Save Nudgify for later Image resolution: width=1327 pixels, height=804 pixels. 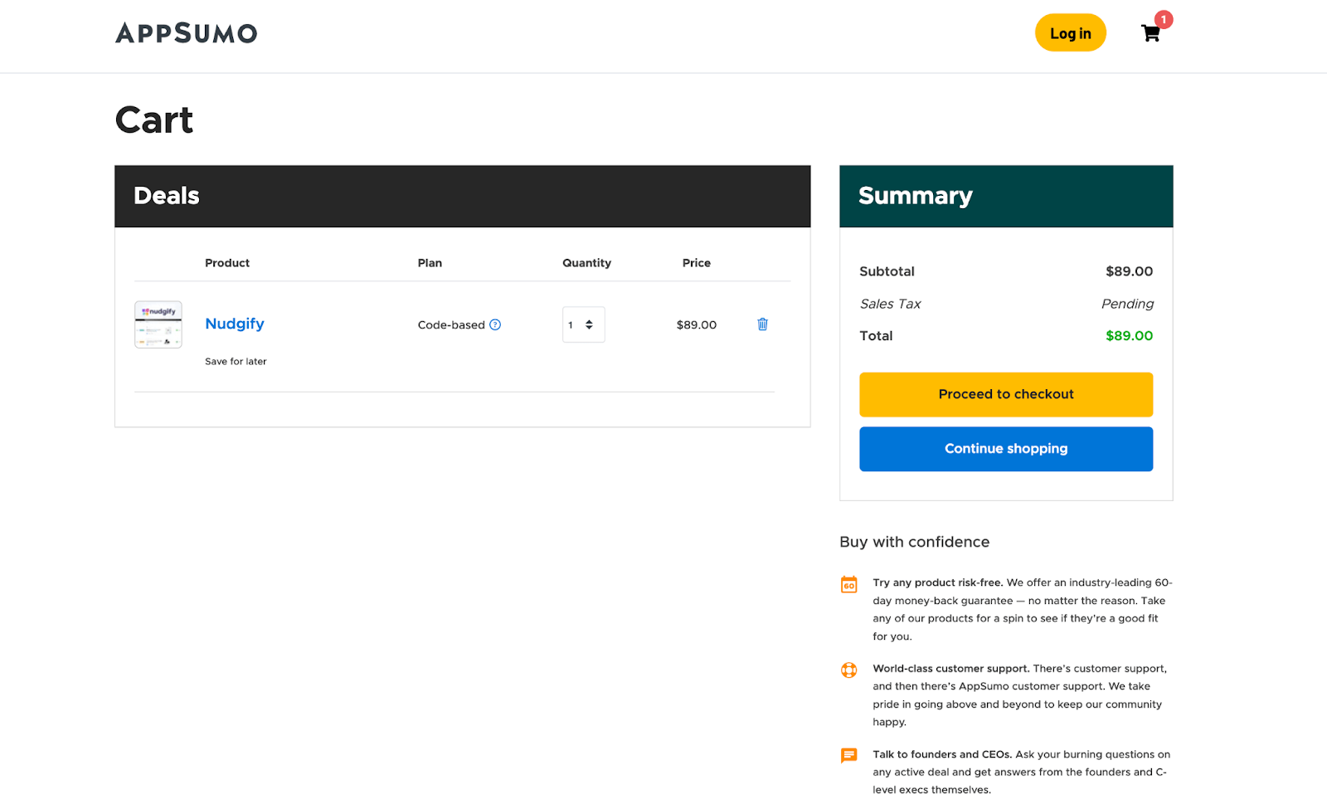(x=236, y=361)
